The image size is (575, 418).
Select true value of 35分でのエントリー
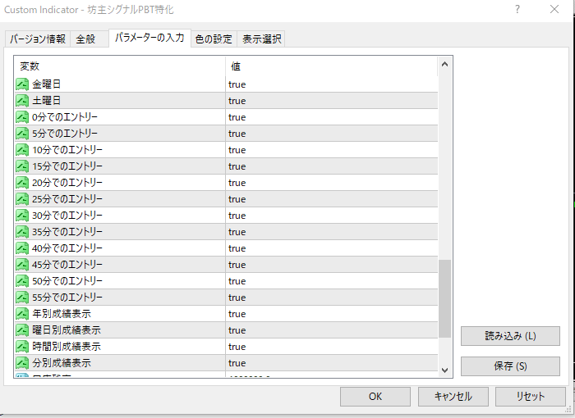coord(237,232)
